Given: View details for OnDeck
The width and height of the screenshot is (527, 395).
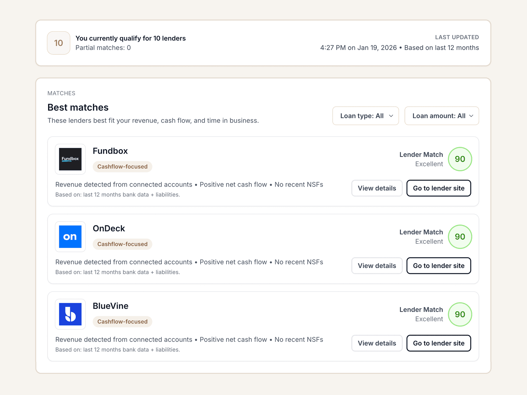Looking at the screenshot, I should coord(377,266).
